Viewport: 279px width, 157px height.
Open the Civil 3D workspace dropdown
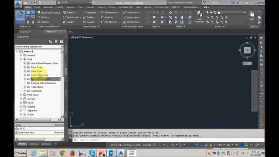[75, 3]
